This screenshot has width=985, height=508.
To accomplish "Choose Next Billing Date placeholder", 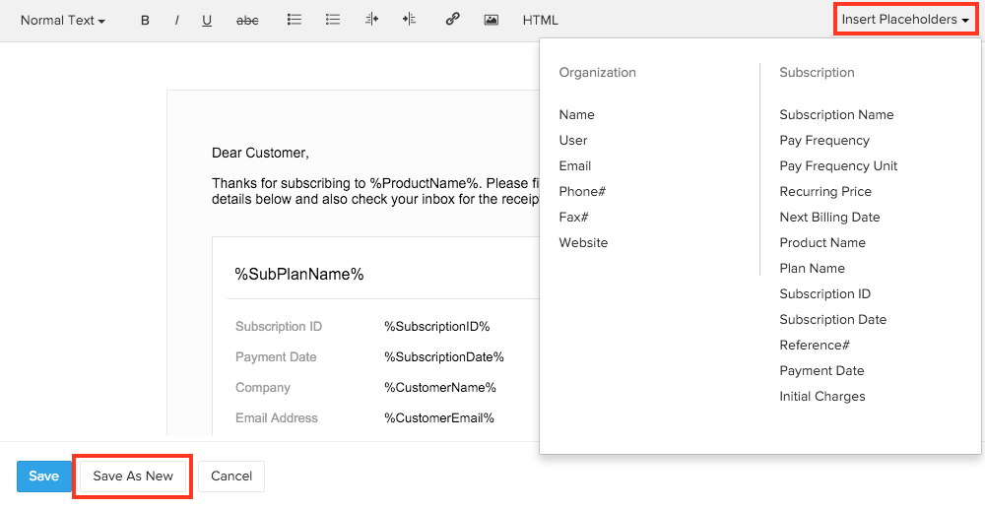I will click(x=829, y=217).
